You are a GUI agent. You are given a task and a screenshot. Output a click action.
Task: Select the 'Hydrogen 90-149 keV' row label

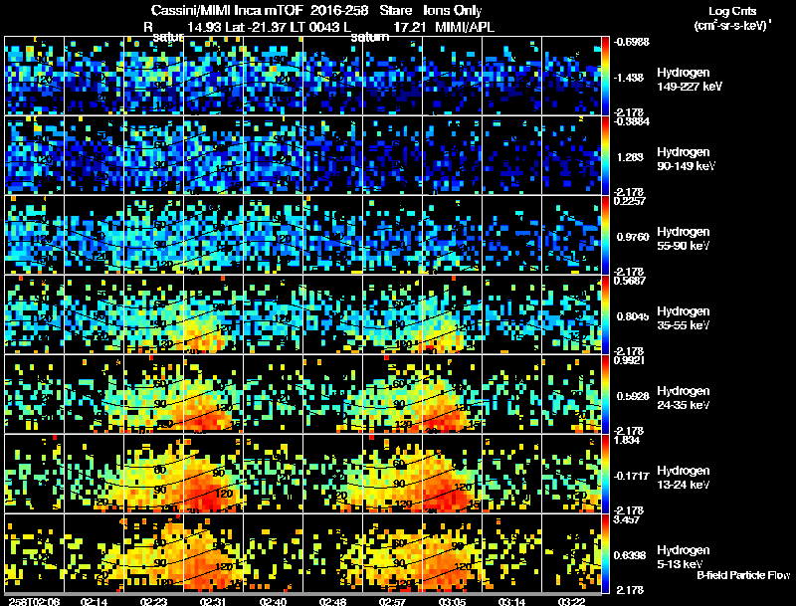tap(686, 159)
